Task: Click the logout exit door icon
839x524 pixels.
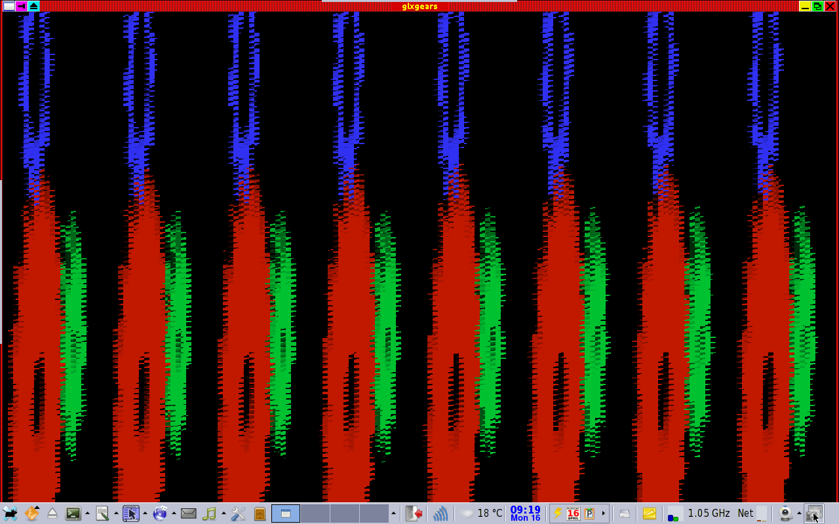Action: tap(414, 514)
